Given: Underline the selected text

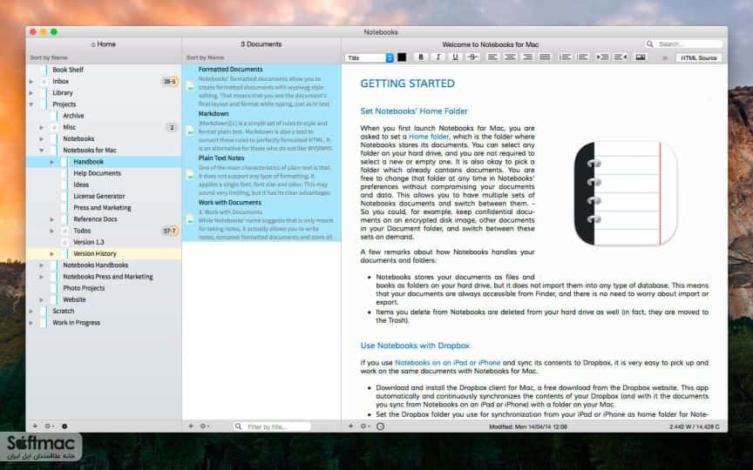Looking at the screenshot, I should pos(455,57).
